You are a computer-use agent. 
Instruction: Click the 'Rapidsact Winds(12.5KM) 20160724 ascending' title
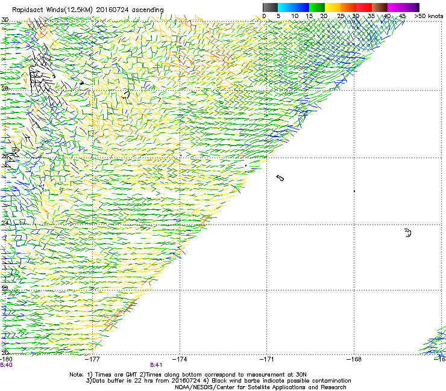88,10
